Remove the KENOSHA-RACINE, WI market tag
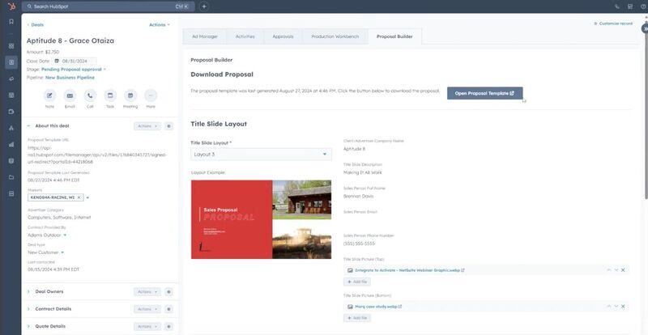The height and width of the screenshot is (335, 648). pyautogui.click(x=79, y=197)
